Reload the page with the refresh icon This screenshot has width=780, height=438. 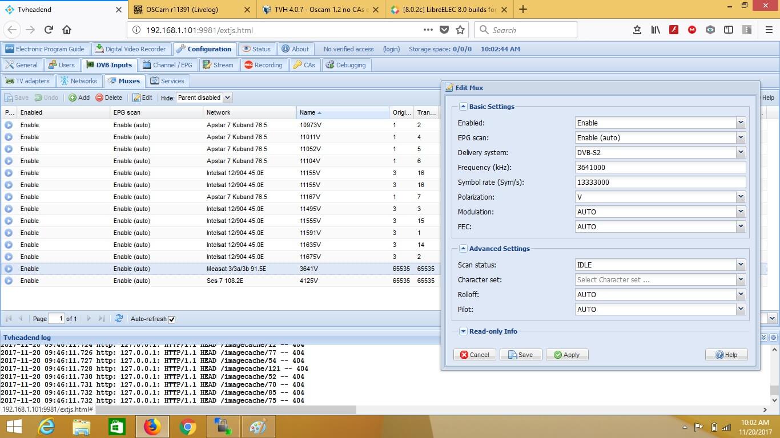click(49, 30)
